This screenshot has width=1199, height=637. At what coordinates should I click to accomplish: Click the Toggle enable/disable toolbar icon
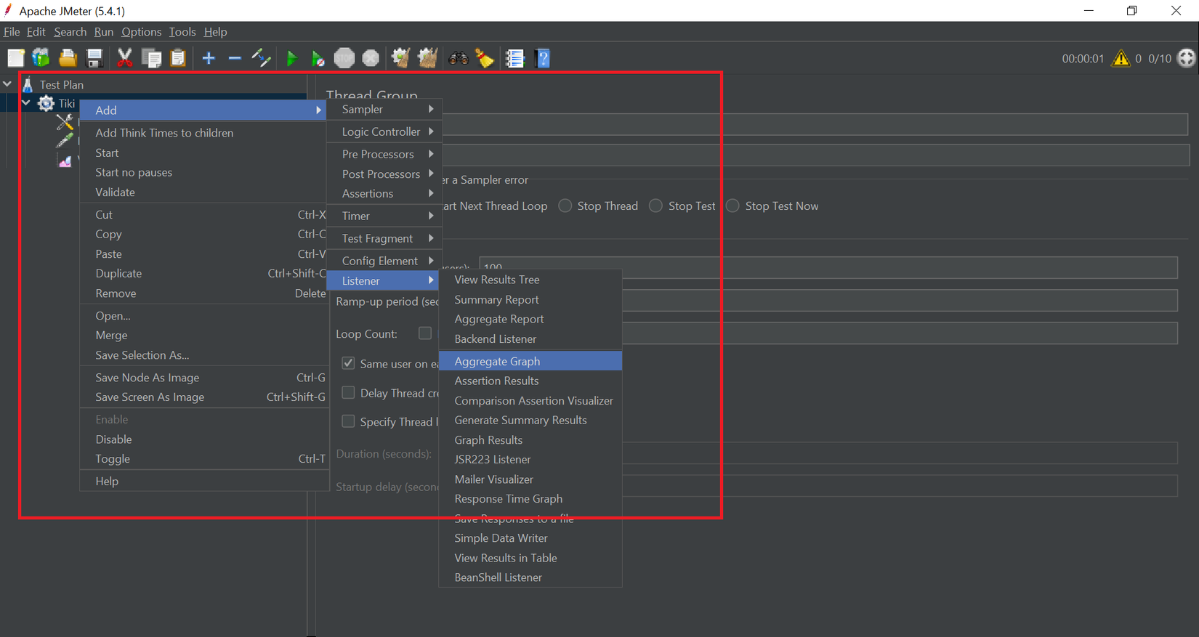[x=261, y=58]
